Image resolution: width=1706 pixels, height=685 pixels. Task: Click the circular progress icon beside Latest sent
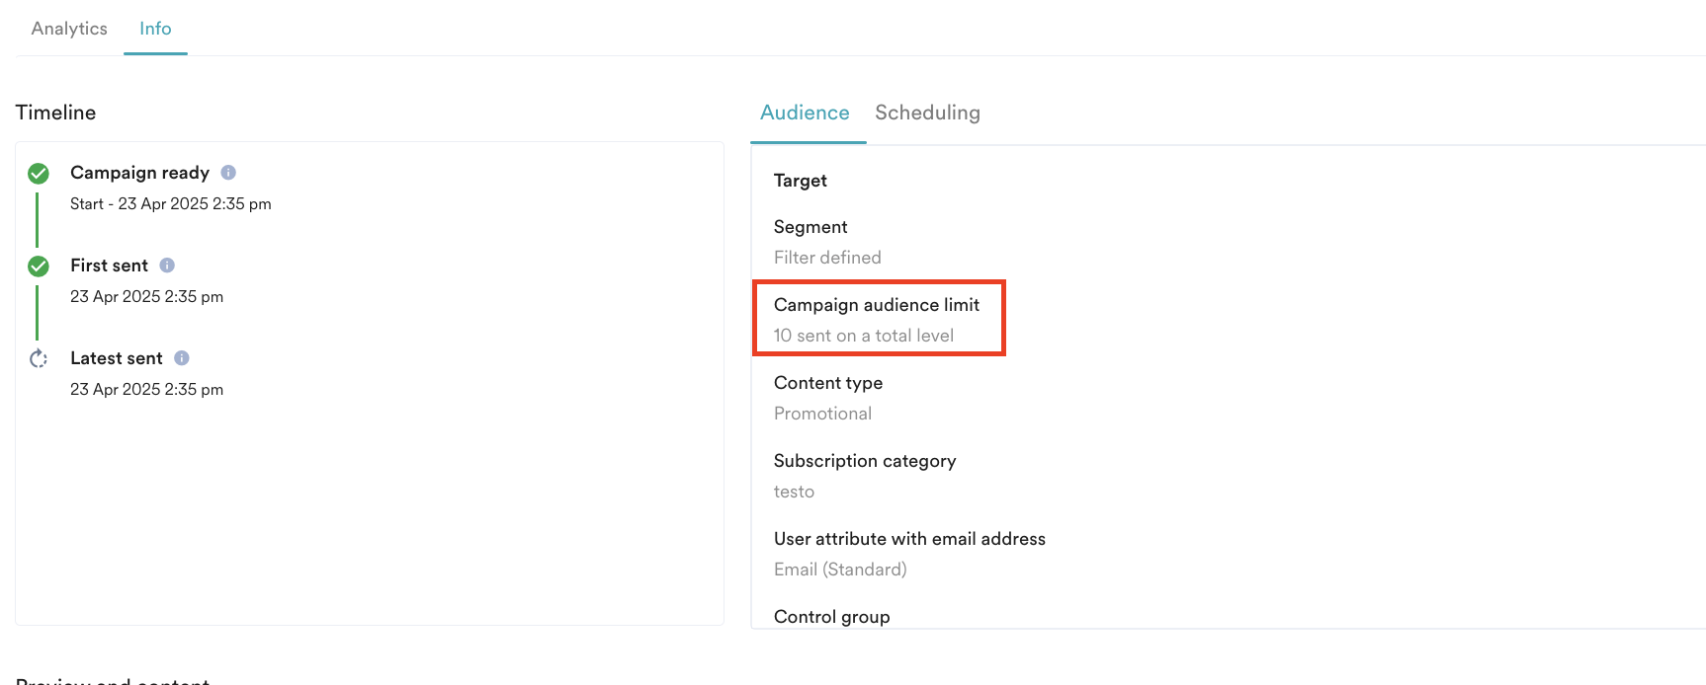coord(39,358)
